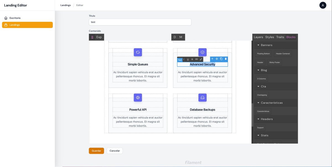
Task: Collapse the Características block category
Action: [x=276, y=103]
